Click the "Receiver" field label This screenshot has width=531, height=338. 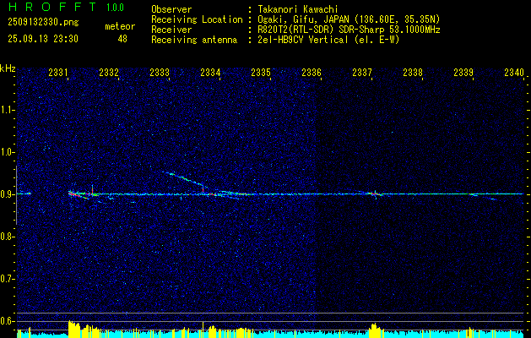coord(171,30)
